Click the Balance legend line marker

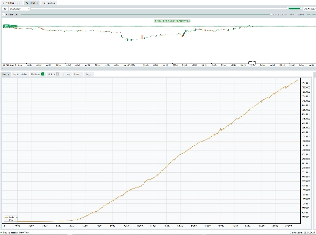[x=6, y=217]
